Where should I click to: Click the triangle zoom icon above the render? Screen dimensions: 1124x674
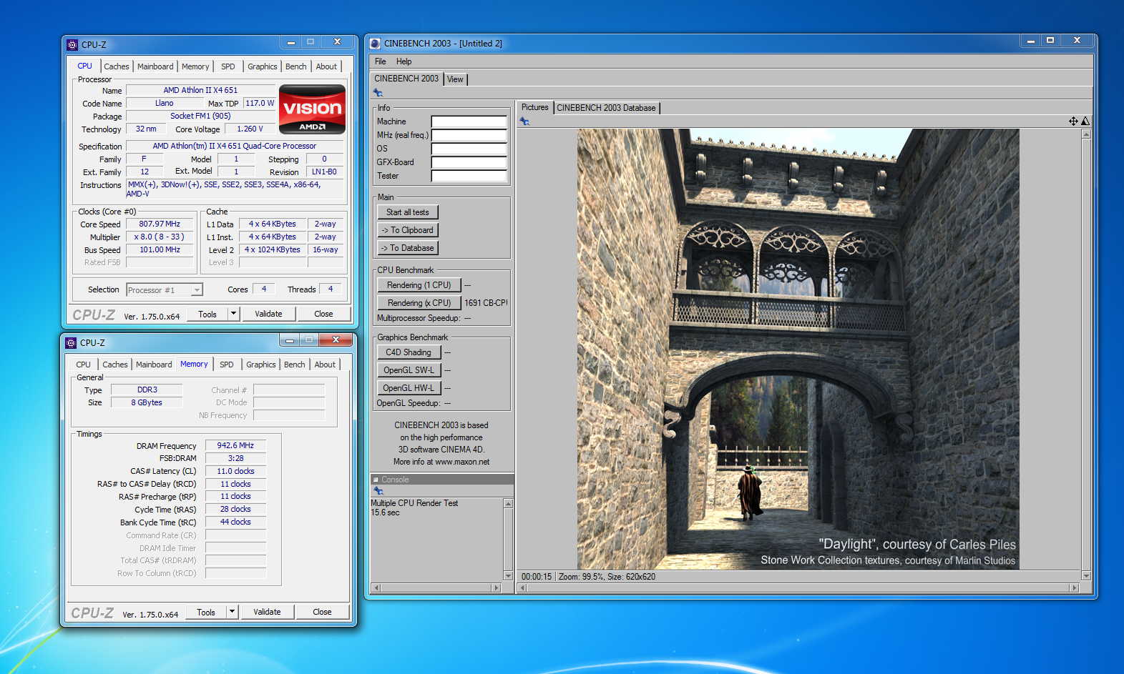(x=1085, y=122)
